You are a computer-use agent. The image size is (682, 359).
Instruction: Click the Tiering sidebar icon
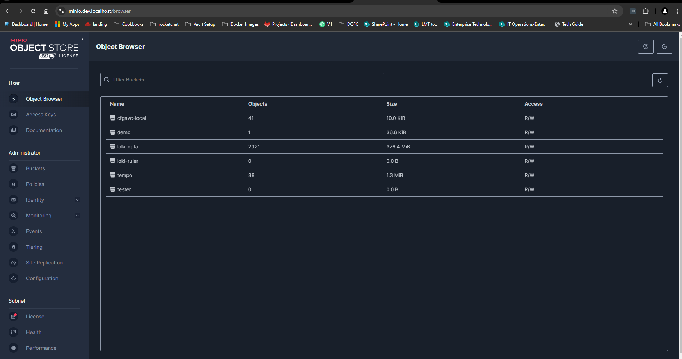pyautogui.click(x=14, y=247)
